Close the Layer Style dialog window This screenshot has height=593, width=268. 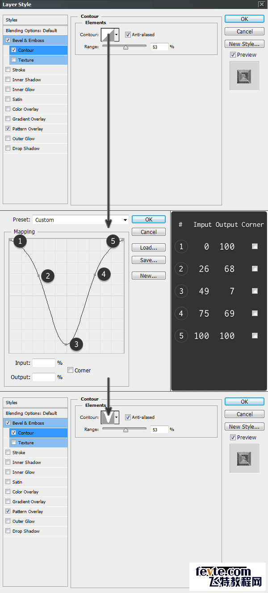pyautogui.click(x=261, y=4)
